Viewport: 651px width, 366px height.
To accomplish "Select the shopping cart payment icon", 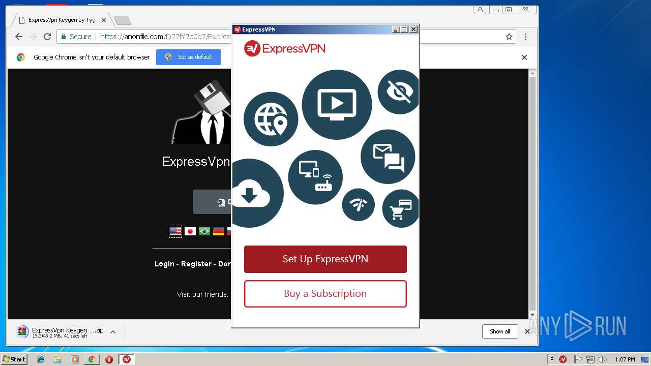I will pyautogui.click(x=400, y=208).
